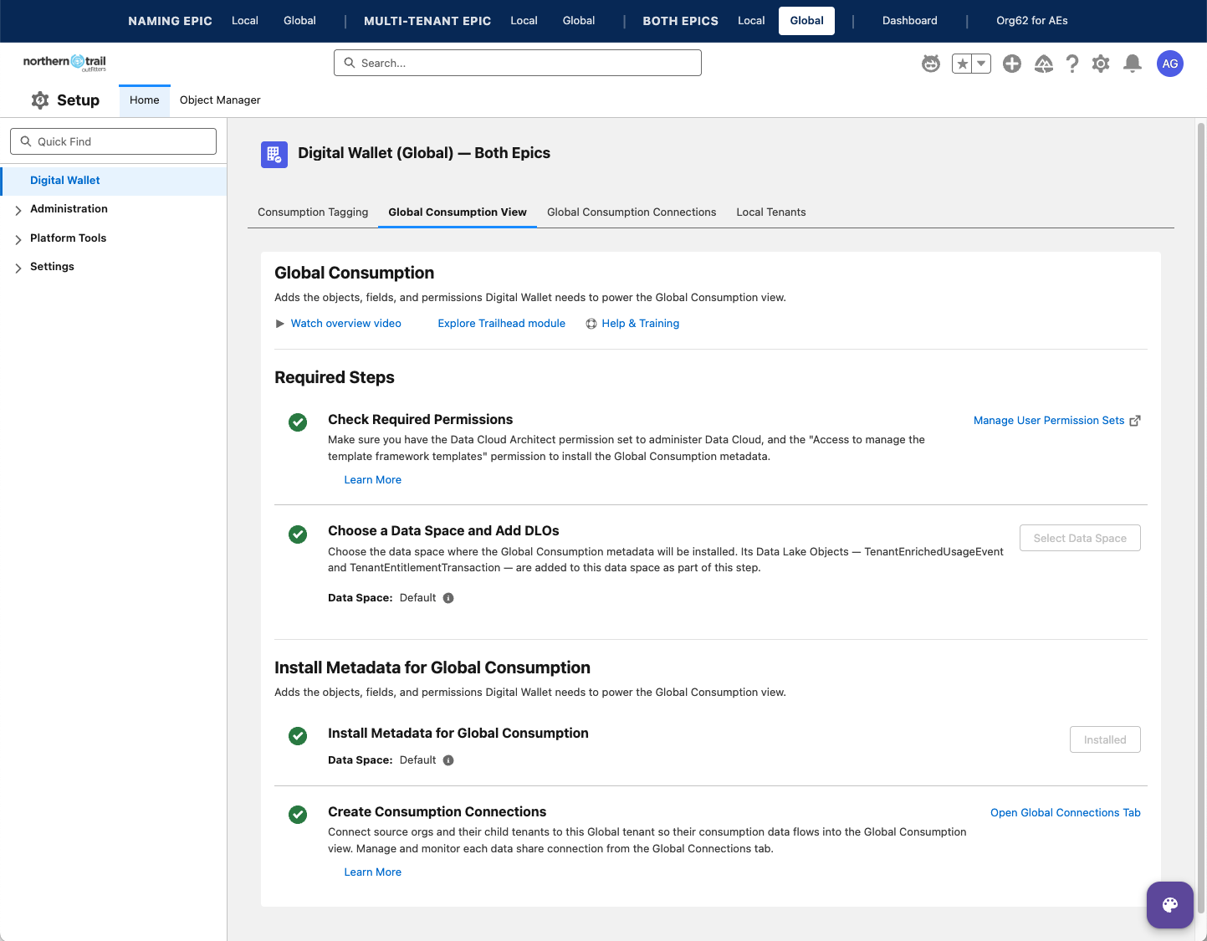Viewport: 1207px width, 941px height.
Task: Click the Installed button
Action: [1105, 740]
